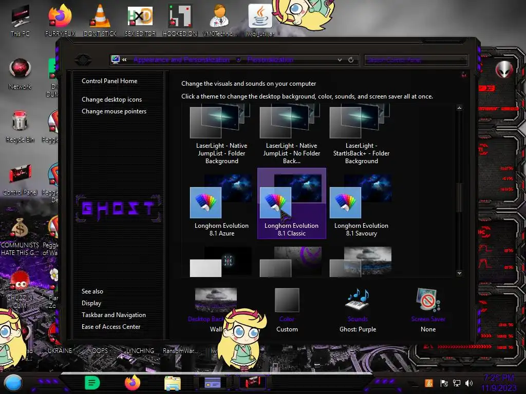This screenshot has width=526, height=394.
Task: Open the OOPS desktop shortcut
Action: click(x=100, y=350)
